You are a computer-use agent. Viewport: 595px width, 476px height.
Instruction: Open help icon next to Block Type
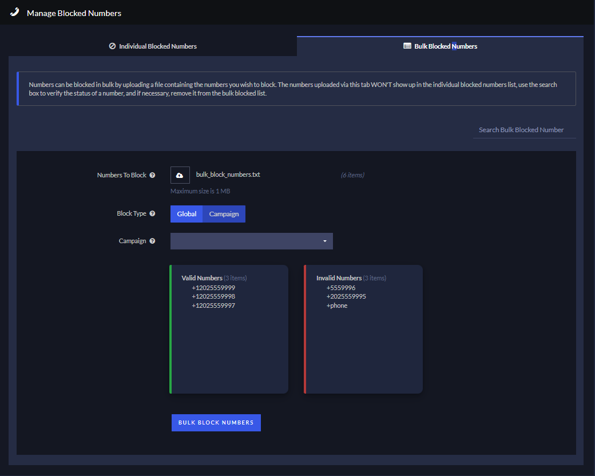(x=152, y=213)
